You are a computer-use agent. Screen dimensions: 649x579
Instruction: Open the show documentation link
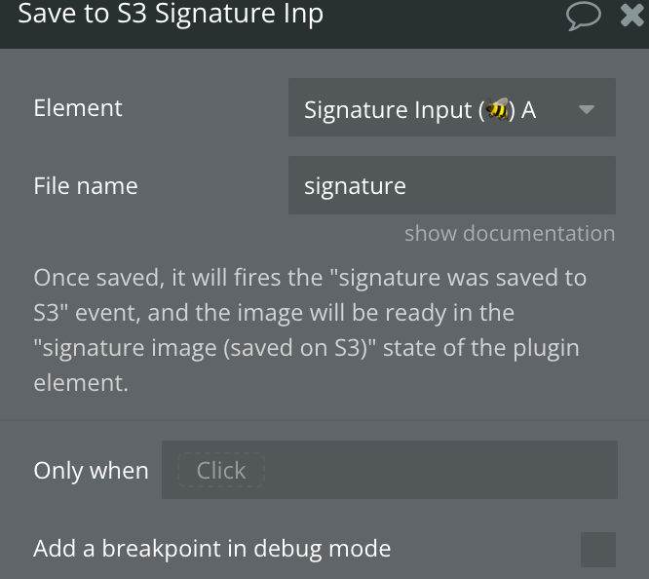(510, 234)
